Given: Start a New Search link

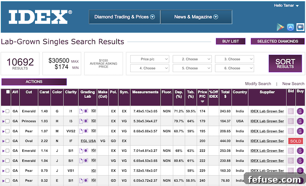Looking at the screenshot, I should point(293,84).
